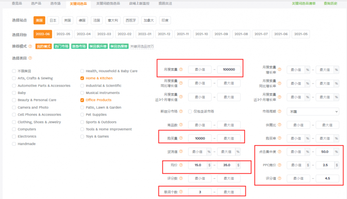Click 点击集中度 max field showing 50.0
Viewport: 347px width, 199px height.
point(325,152)
